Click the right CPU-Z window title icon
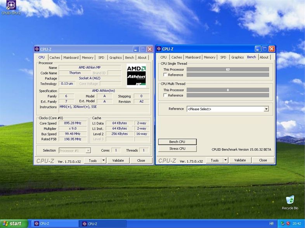 [159, 49]
